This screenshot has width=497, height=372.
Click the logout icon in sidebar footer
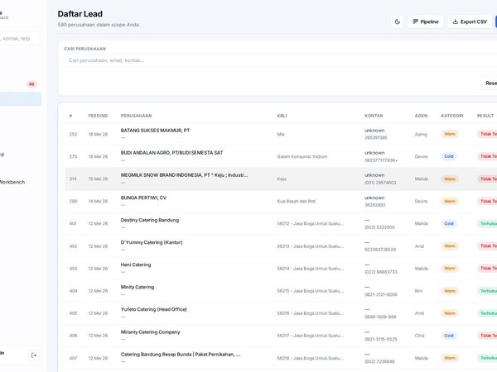tap(34, 355)
